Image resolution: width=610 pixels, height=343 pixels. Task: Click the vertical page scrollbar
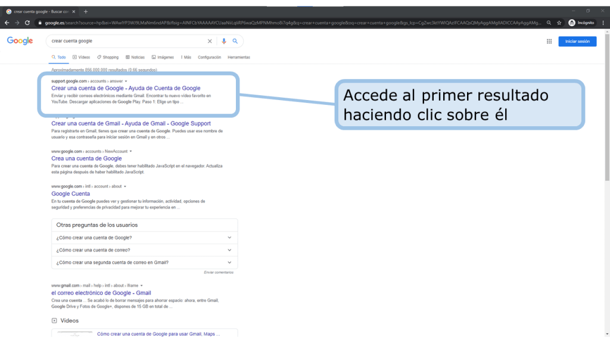pyautogui.click(x=607, y=107)
